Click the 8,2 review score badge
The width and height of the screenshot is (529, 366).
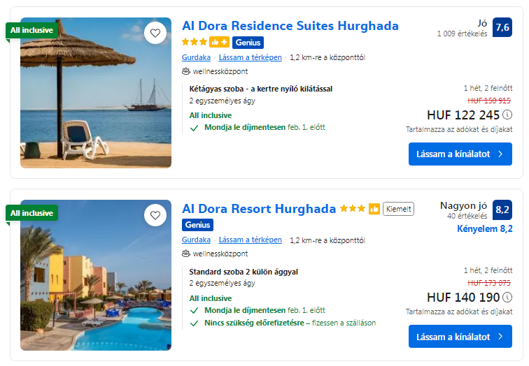point(502,210)
